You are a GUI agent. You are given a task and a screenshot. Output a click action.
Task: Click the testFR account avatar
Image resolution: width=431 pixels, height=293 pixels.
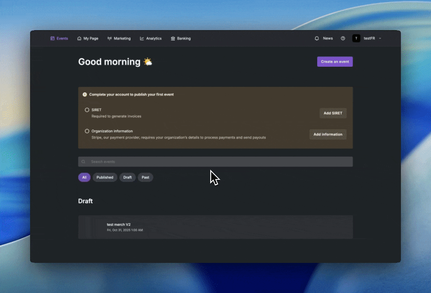[356, 39]
